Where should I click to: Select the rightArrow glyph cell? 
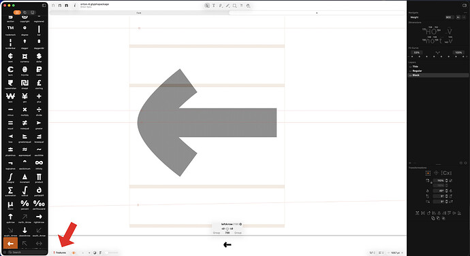(x=39, y=218)
